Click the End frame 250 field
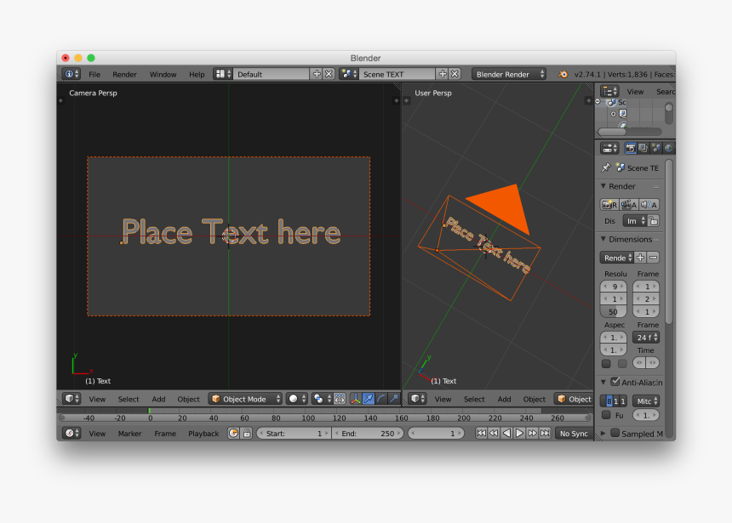732x523 pixels. coord(368,434)
